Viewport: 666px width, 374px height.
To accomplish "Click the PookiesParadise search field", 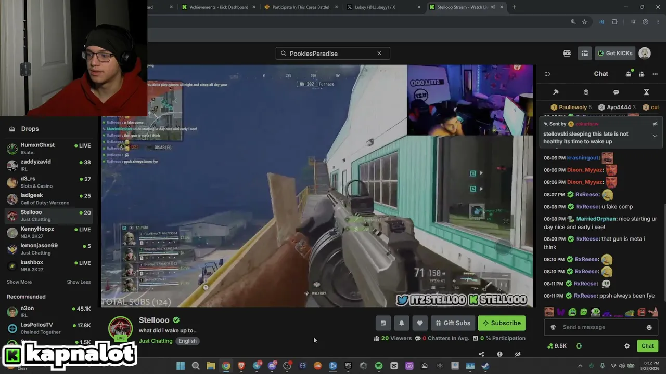I will [x=333, y=54].
